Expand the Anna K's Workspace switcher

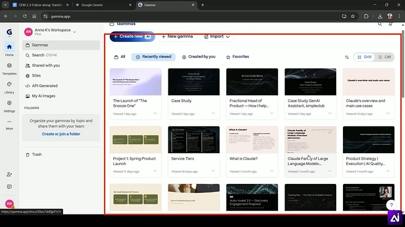tap(50, 32)
